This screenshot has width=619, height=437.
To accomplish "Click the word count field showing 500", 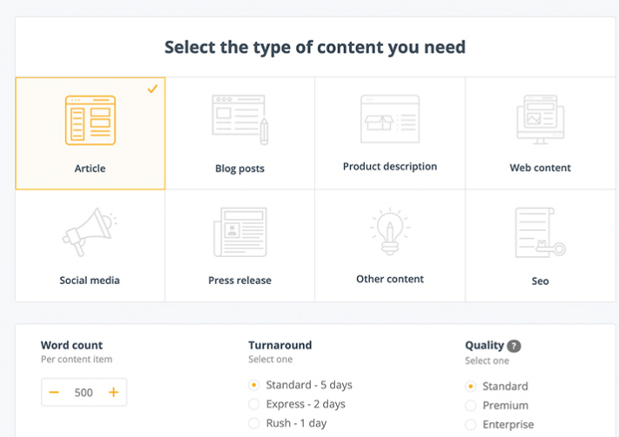I will [x=84, y=393].
